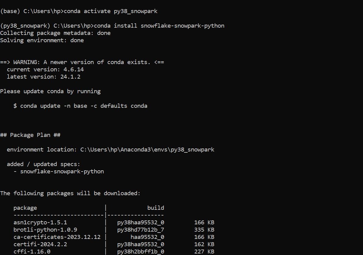Image resolution: width=363 pixels, height=255 pixels.
Task: Click the '## Package Plan ##' heading
Action: click(30, 135)
